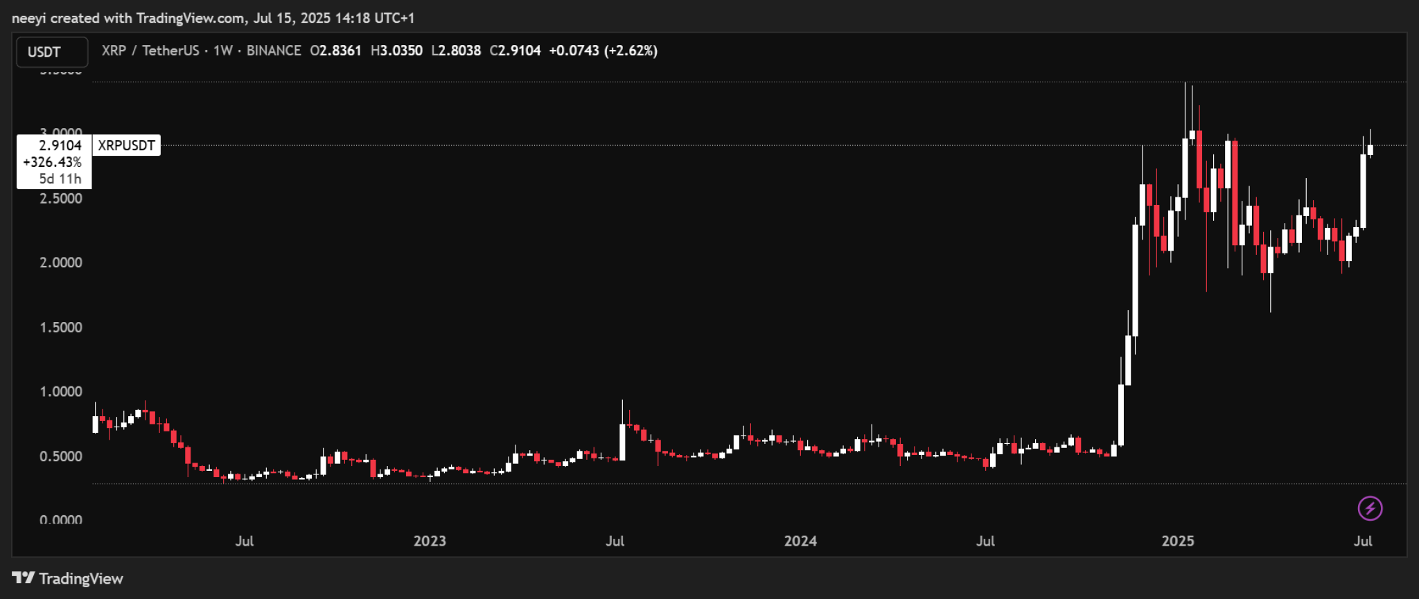This screenshot has height=599, width=1419.
Task: Click the +0.0743 (+2.62%) change text
Action: click(x=603, y=51)
